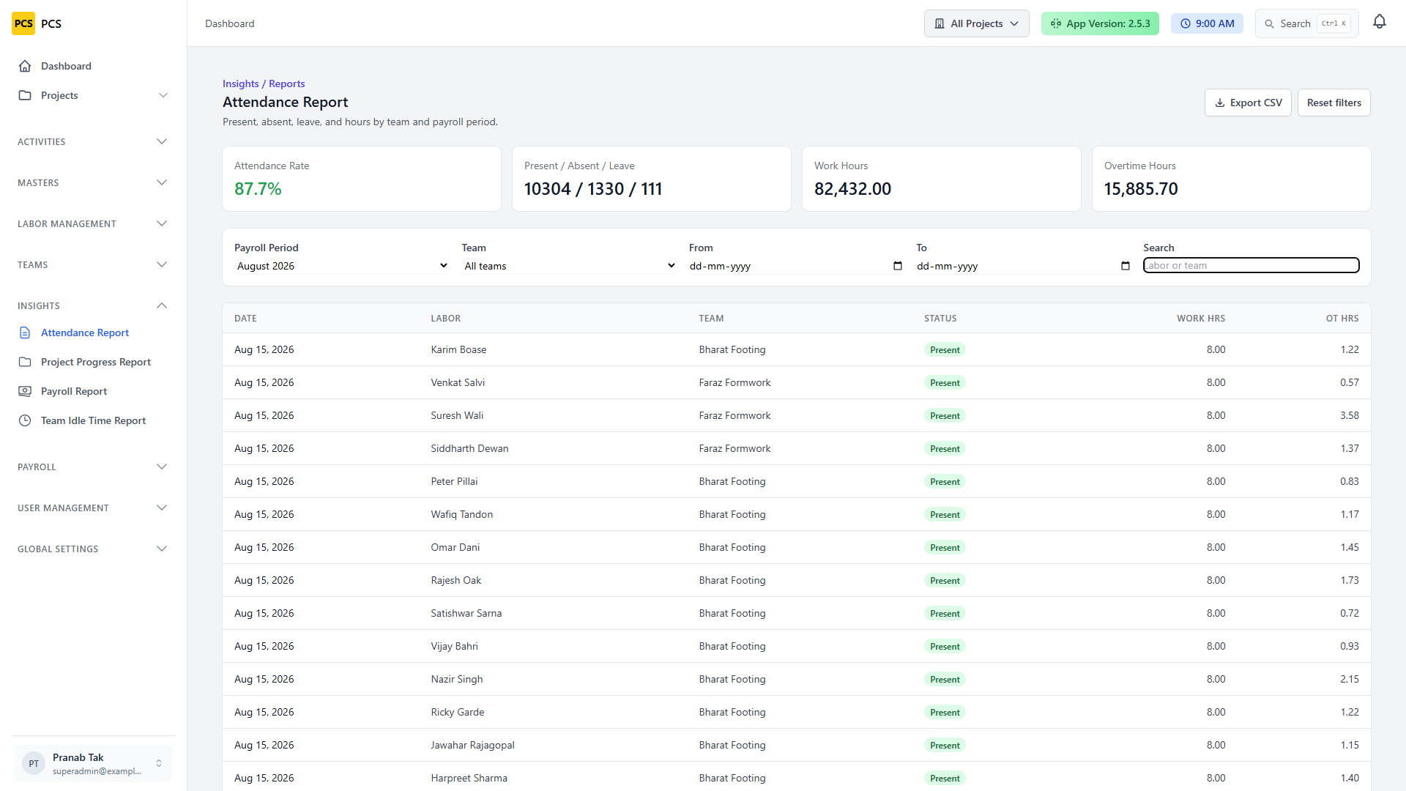Click OT hours 2.15 for Nazir Singh
Viewport: 1406px width, 791px height.
point(1350,679)
